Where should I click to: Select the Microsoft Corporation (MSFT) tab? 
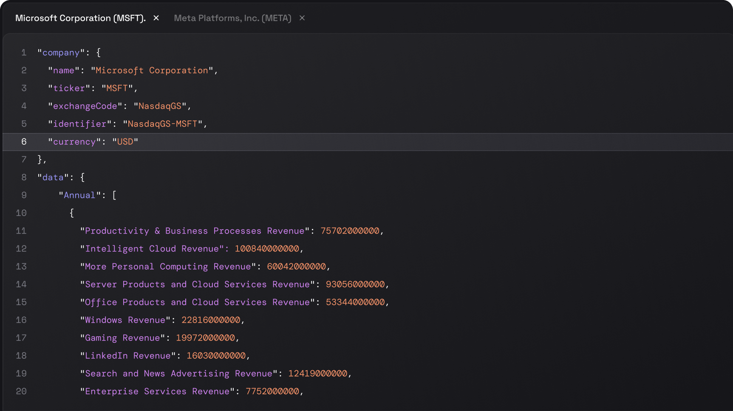80,18
